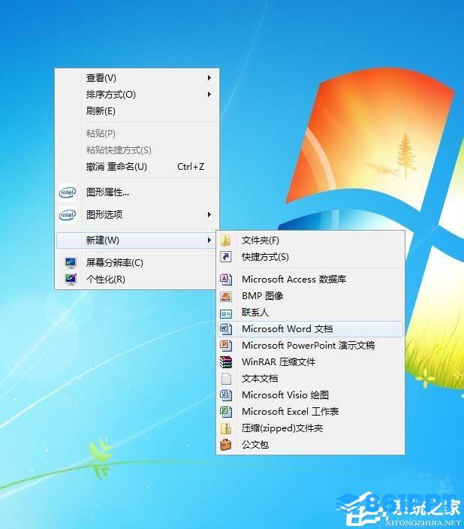Create a Microsoft Visio 绘图

(x=310, y=394)
